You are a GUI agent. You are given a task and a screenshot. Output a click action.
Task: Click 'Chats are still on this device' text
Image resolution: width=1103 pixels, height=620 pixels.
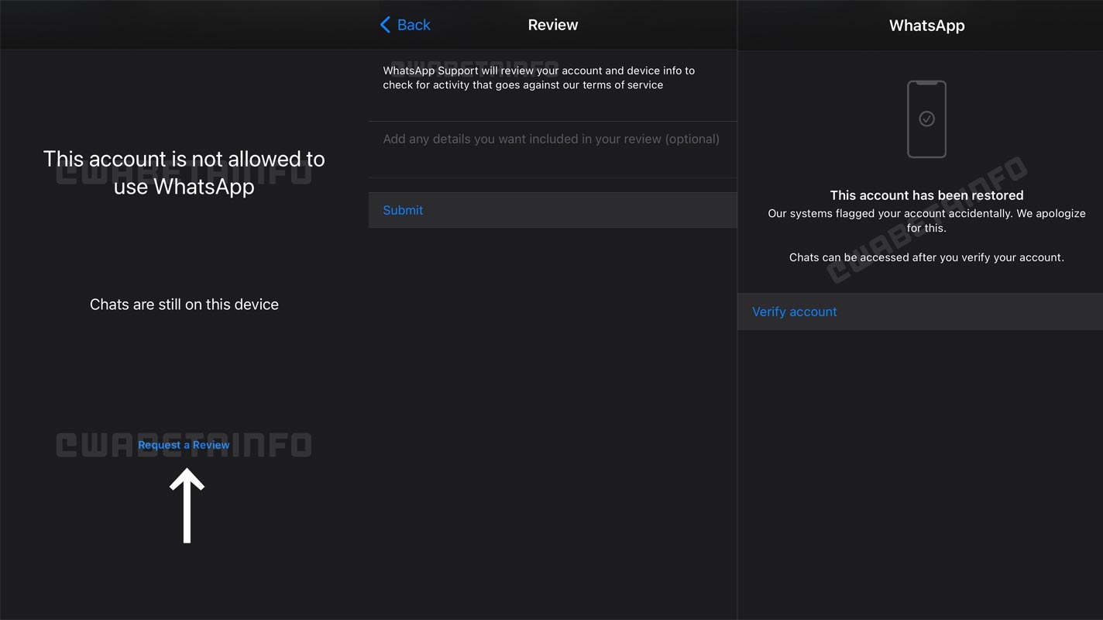click(184, 305)
